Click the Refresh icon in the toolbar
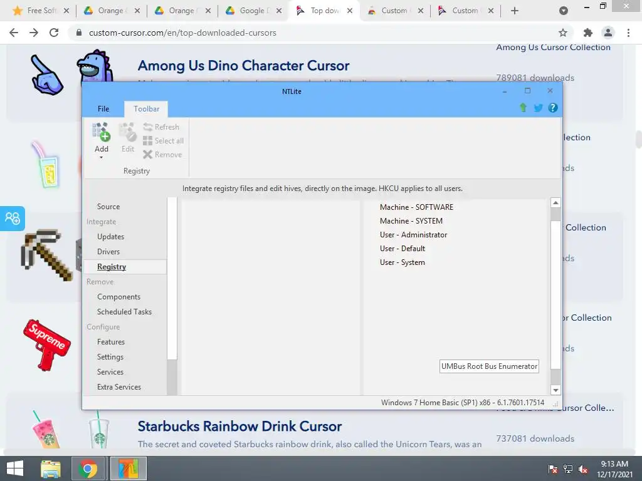This screenshot has width=642, height=481. coord(148,127)
